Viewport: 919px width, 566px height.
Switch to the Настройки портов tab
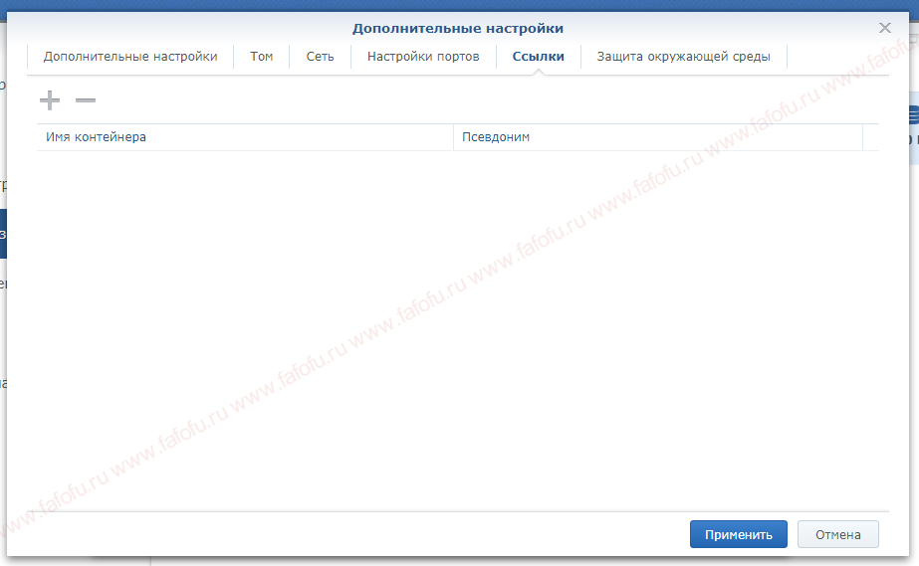click(x=423, y=57)
